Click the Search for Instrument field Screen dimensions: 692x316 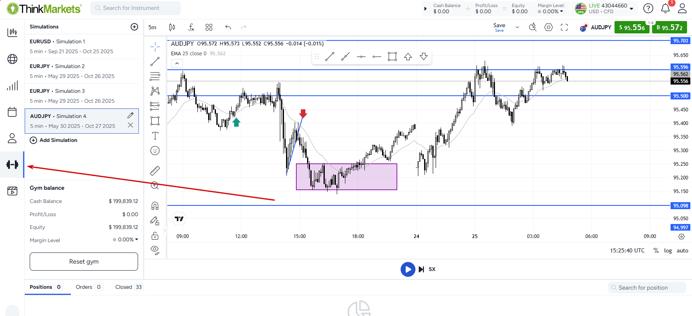pos(135,8)
